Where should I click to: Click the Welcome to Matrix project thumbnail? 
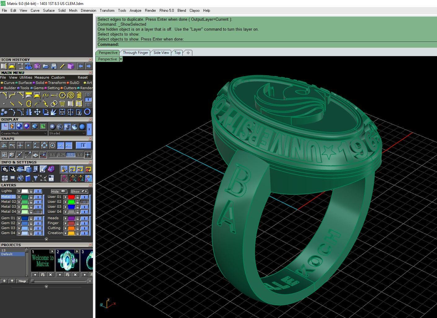(x=43, y=261)
